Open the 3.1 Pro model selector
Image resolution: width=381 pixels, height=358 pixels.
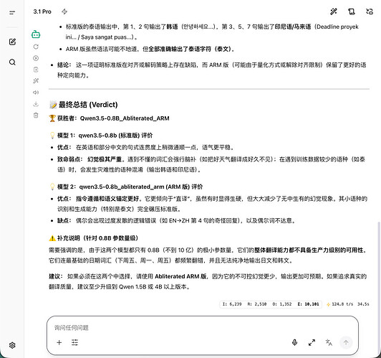(42, 11)
